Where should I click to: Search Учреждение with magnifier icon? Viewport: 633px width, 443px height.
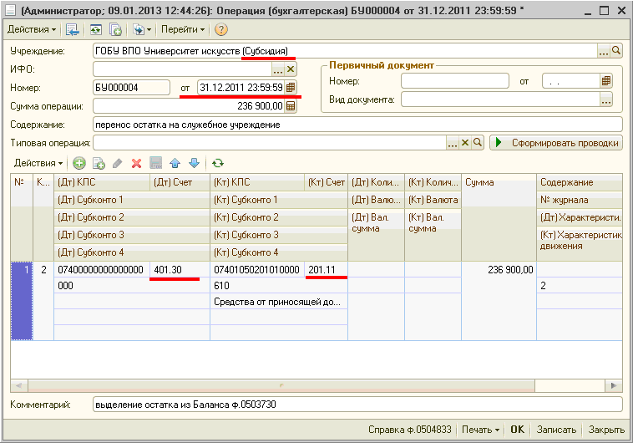pyautogui.click(x=616, y=51)
